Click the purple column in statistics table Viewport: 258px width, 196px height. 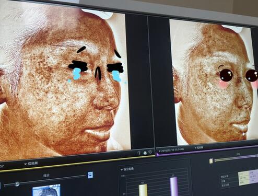tap(254, 177)
